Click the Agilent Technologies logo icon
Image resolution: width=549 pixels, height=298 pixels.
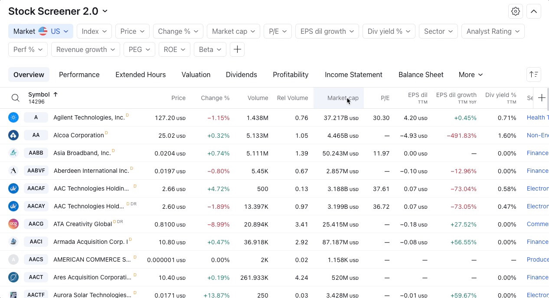13,117
